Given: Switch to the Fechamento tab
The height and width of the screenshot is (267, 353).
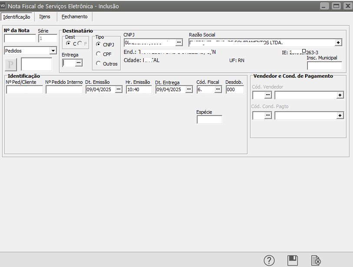Looking at the screenshot, I should (74, 16).
